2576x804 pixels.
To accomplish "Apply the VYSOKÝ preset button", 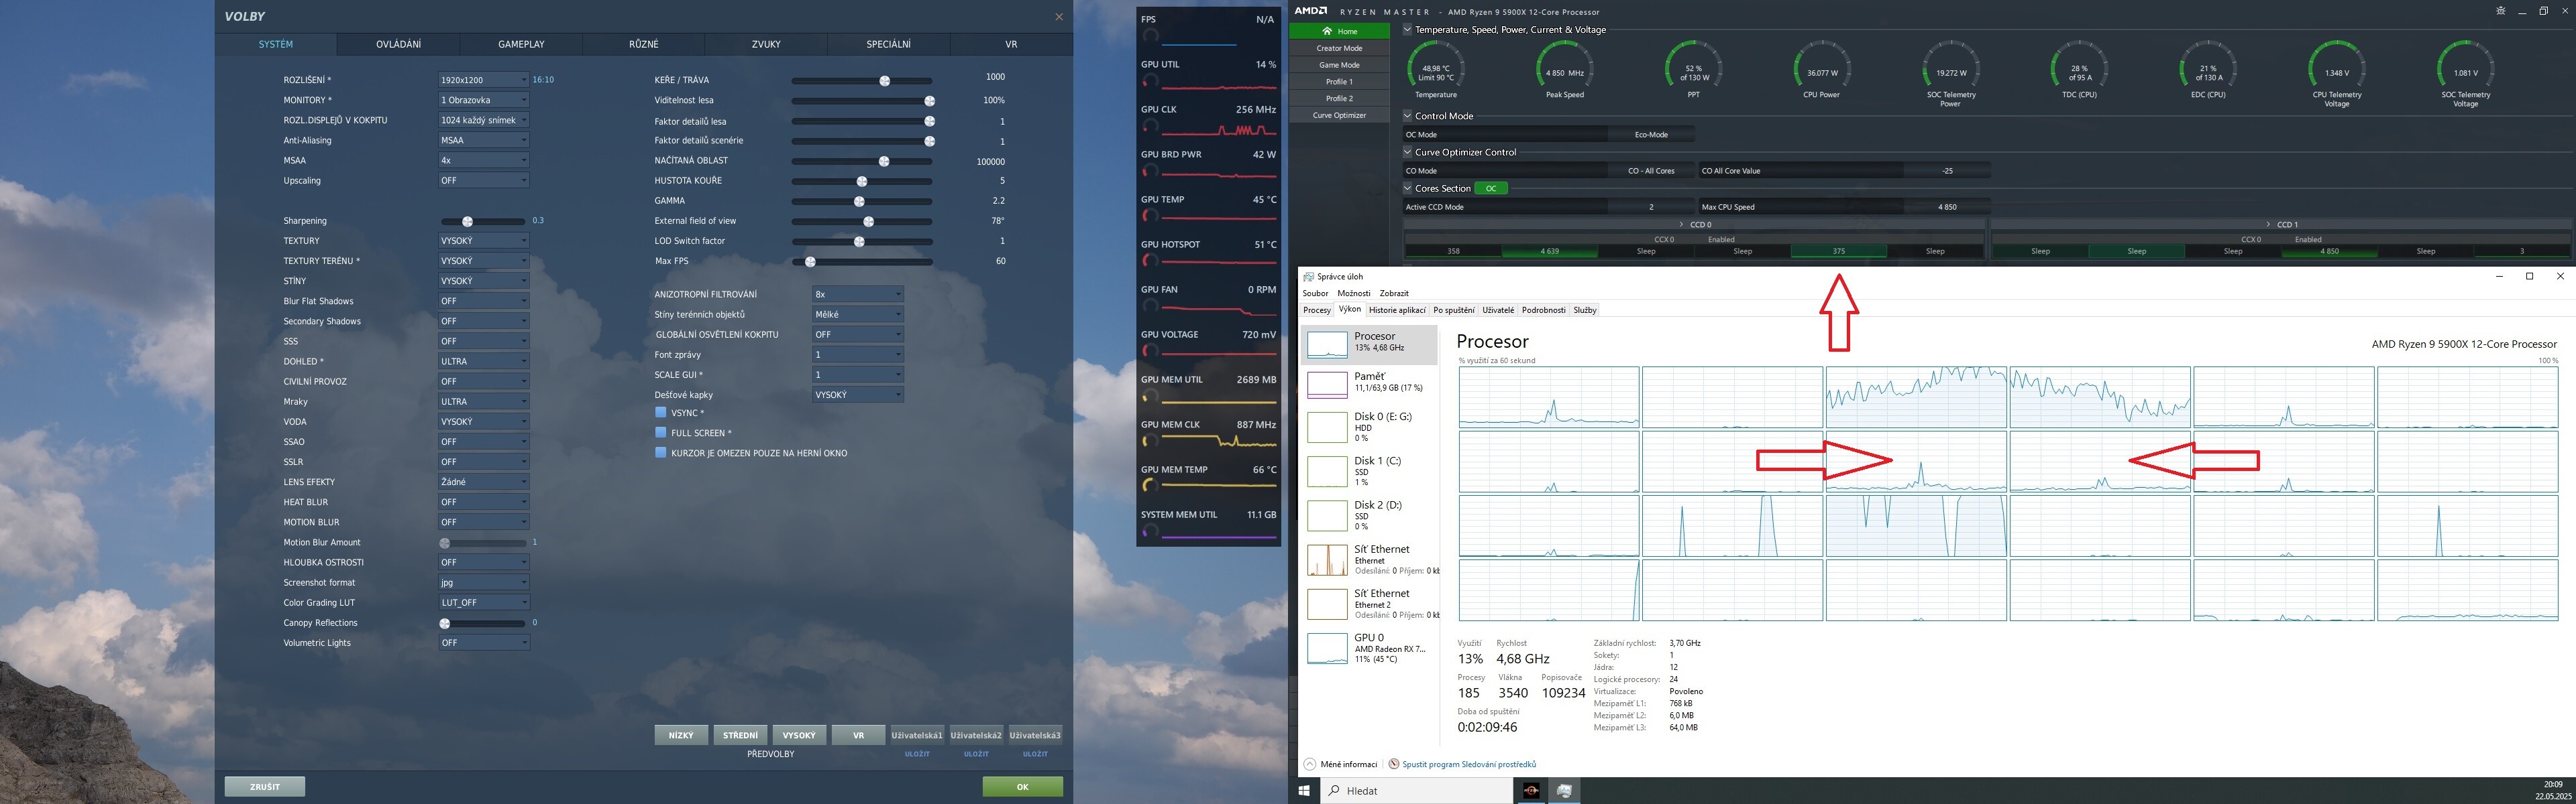I will pyautogui.click(x=799, y=735).
